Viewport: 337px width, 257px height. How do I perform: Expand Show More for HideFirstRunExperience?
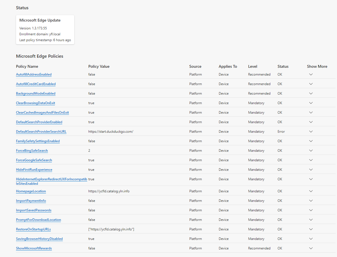(x=311, y=170)
